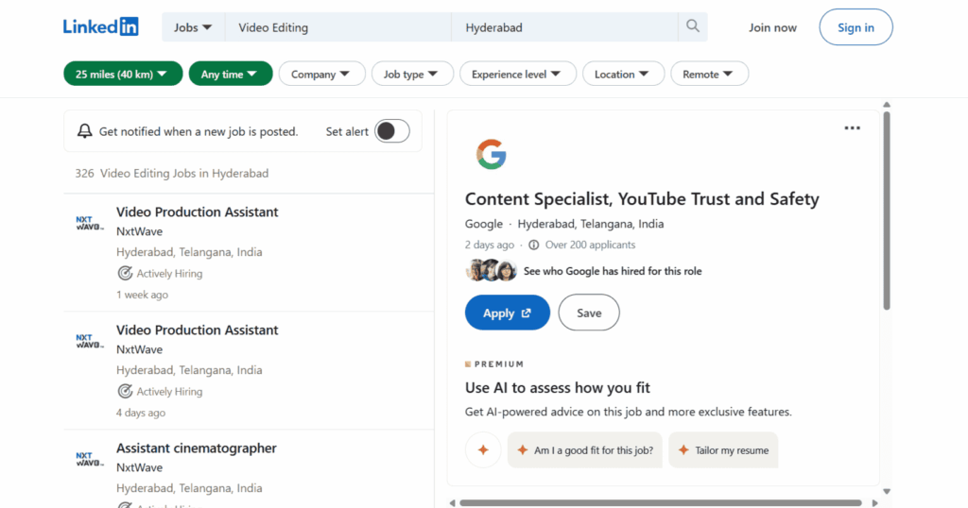The width and height of the screenshot is (968, 508).
Task: Click the scroll left arrow at bottom
Action: point(453,503)
